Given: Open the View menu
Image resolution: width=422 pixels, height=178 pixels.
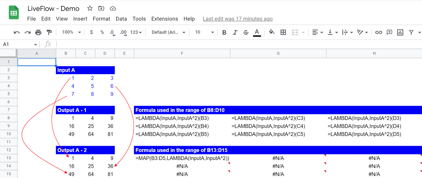Looking at the screenshot, I should tap(62, 19).
